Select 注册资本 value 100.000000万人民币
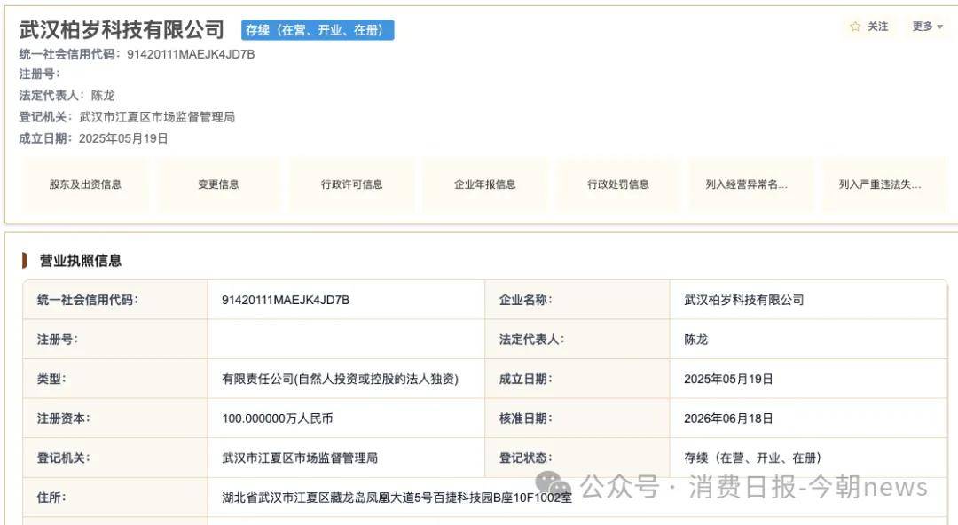Image resolution: width=958 pixels, height=525 pixels. (x=278, y=419)
